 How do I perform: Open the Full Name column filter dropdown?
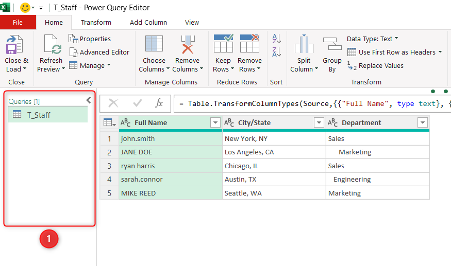[215, 122]
